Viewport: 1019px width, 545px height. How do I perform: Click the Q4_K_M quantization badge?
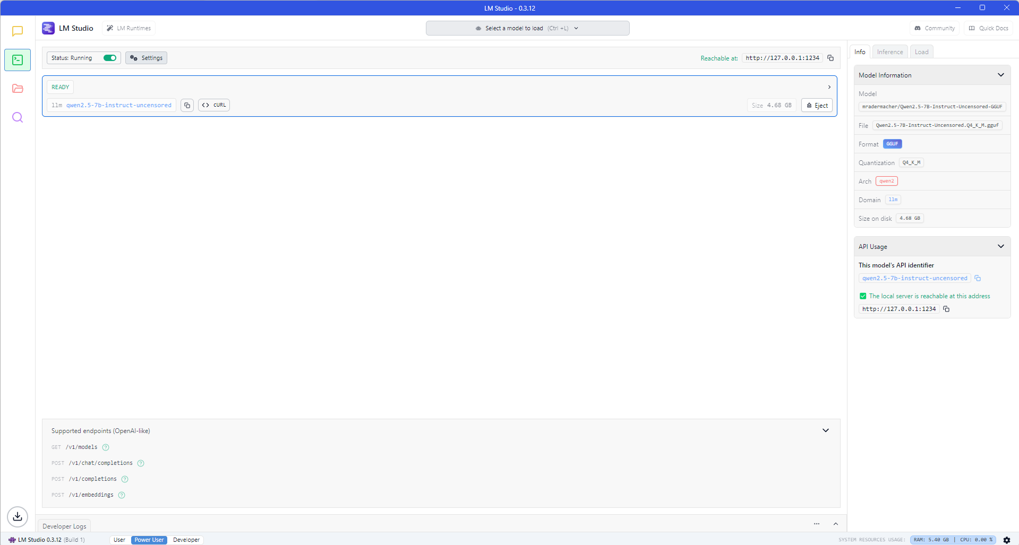click(x=911, y=162)
